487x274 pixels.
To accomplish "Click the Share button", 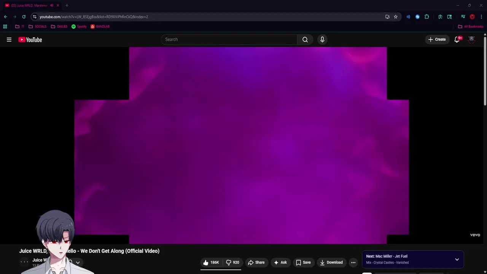I will [x=256, y=263].
